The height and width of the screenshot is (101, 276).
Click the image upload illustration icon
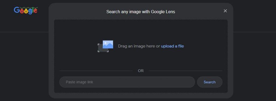click(105, 46)
